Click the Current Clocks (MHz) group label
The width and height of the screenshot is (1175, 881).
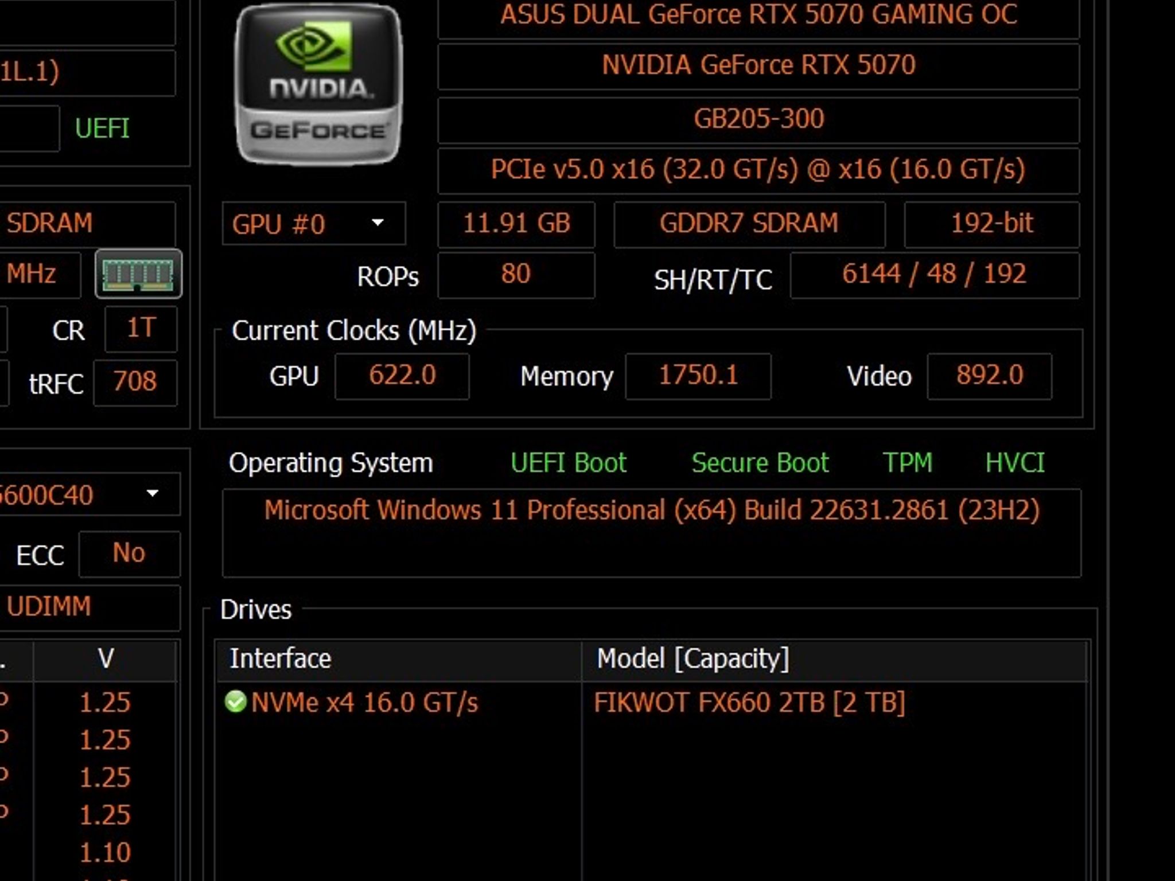tap(354, 330)
